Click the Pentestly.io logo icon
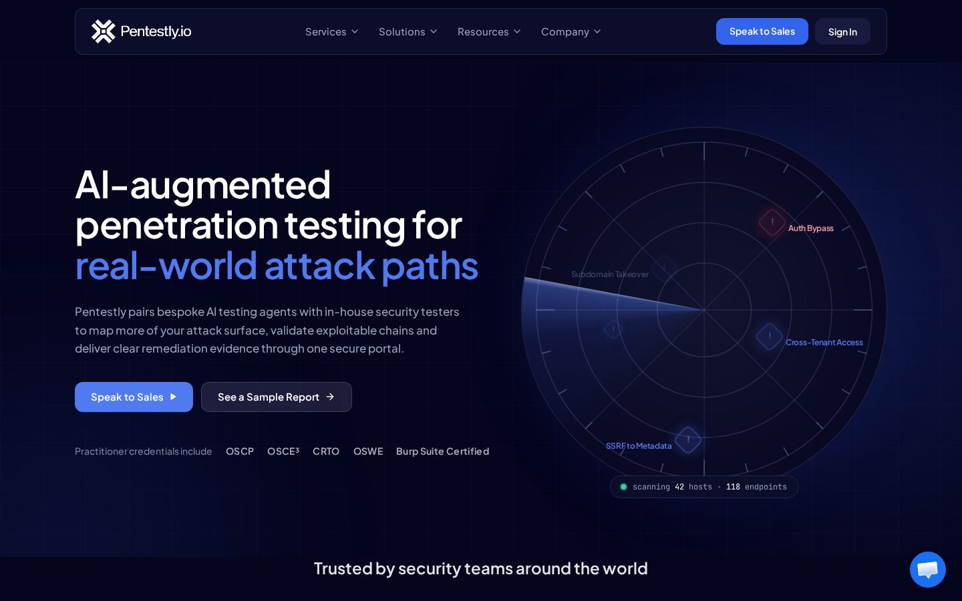Screen dimensions: 962x601 pyautogui.click(x=103, y=31)
